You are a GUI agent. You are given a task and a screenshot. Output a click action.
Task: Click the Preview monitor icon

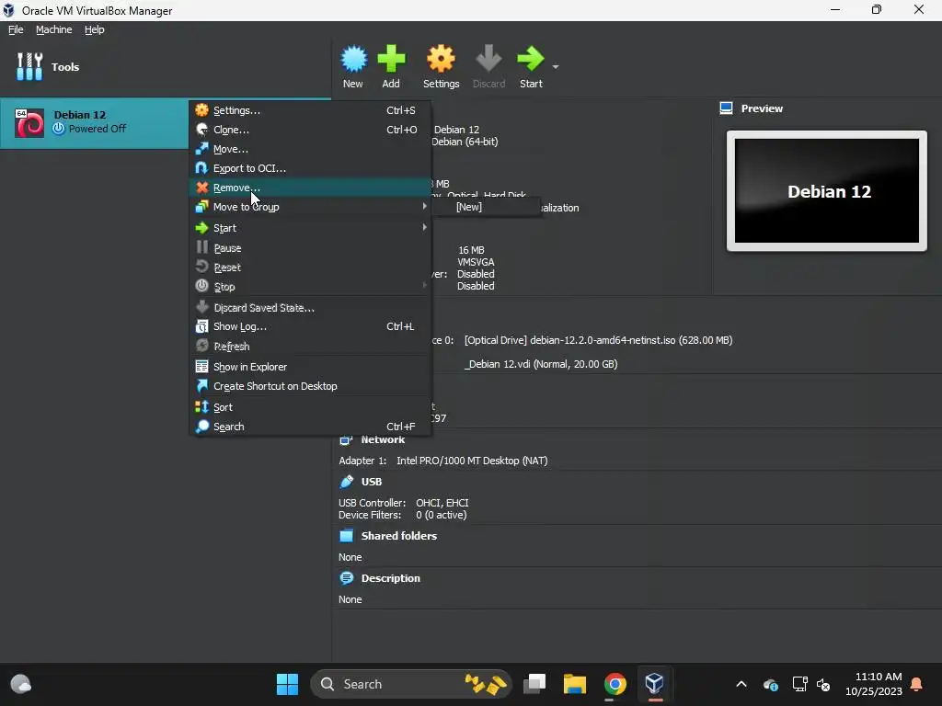[x=727, y=108]
